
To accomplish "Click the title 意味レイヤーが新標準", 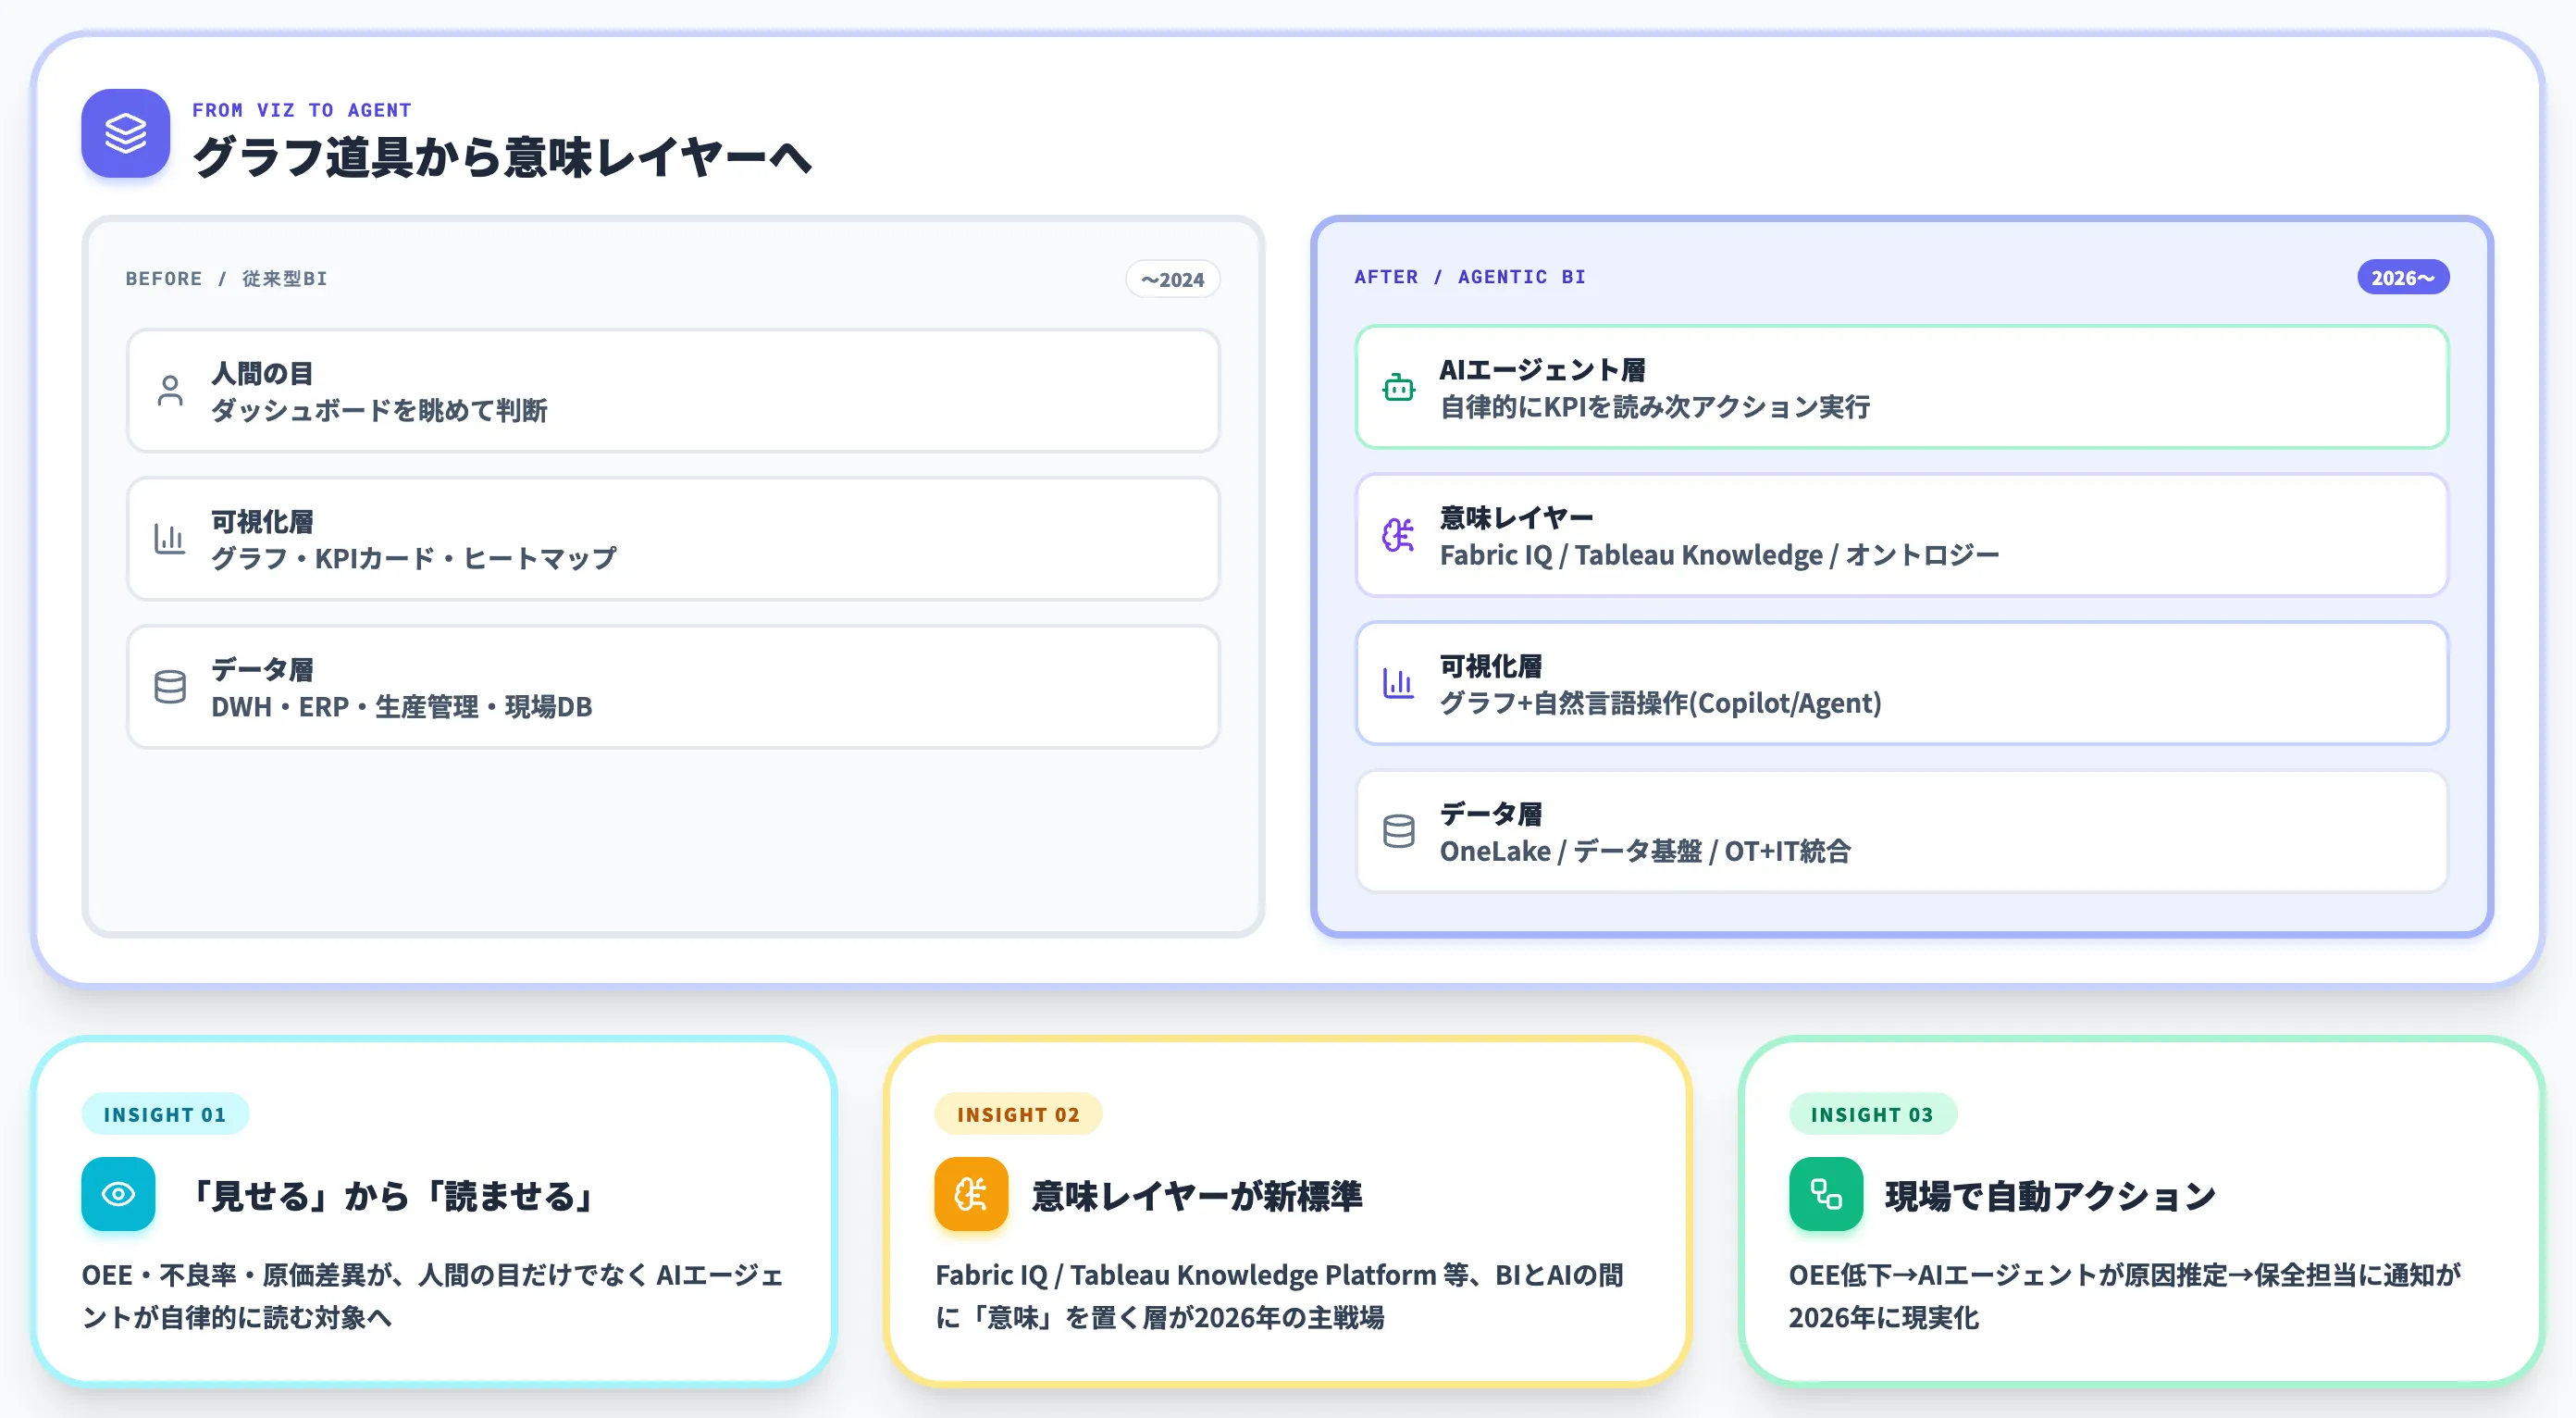I will [1197, 1196].
